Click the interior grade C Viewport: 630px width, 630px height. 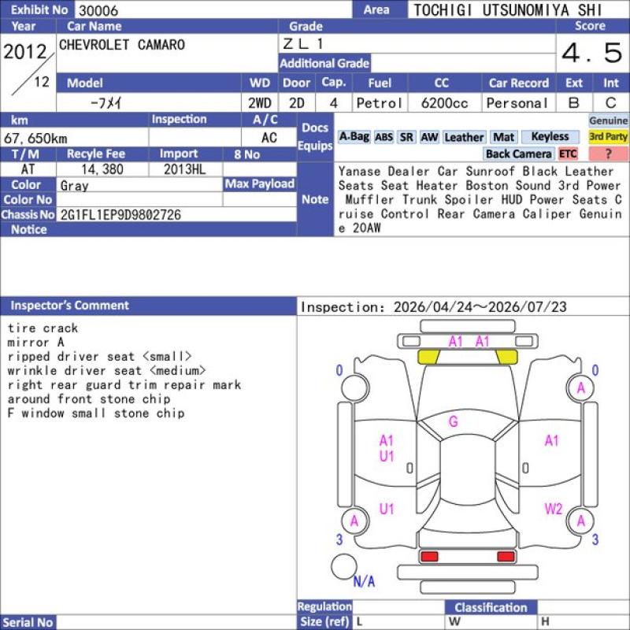[x=611, y=103]
